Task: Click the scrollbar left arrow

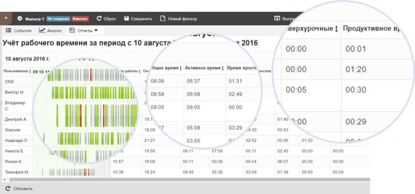Action: pos(4,179)
